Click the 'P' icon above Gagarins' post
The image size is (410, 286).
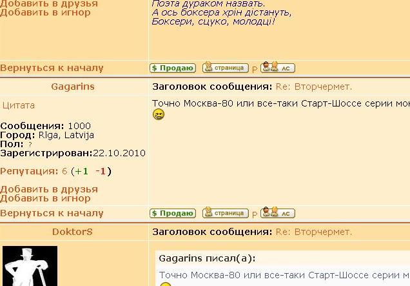click(x=255, y=68)
